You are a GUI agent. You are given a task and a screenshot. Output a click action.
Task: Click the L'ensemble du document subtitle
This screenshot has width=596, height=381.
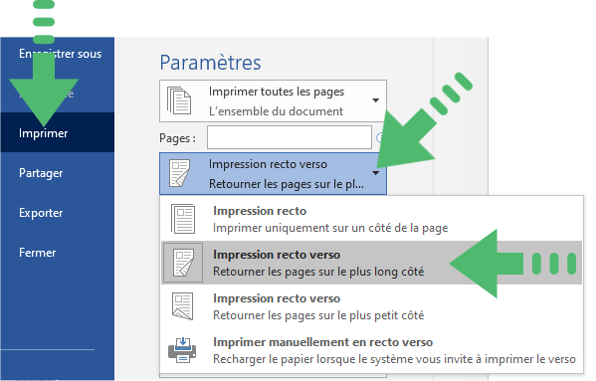[x=276, y=111]
